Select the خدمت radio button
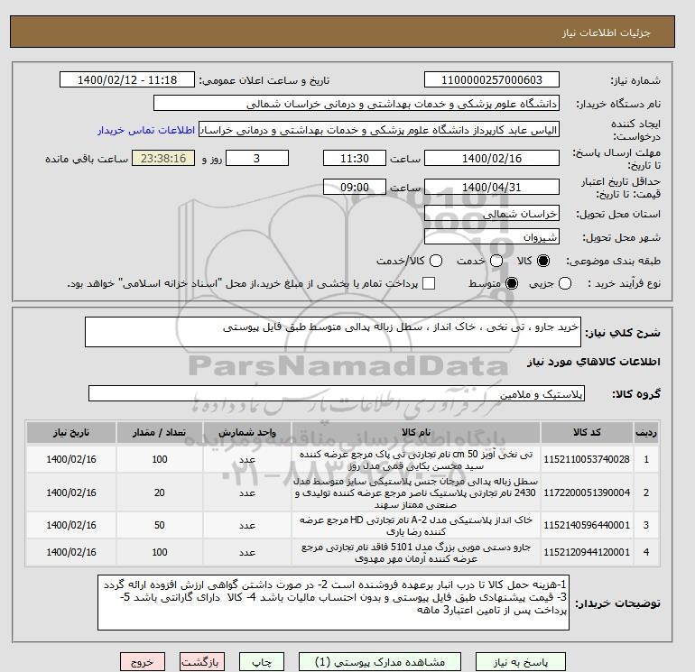The height and width of the screenshot is (672, 695). (x=496, y=261)
